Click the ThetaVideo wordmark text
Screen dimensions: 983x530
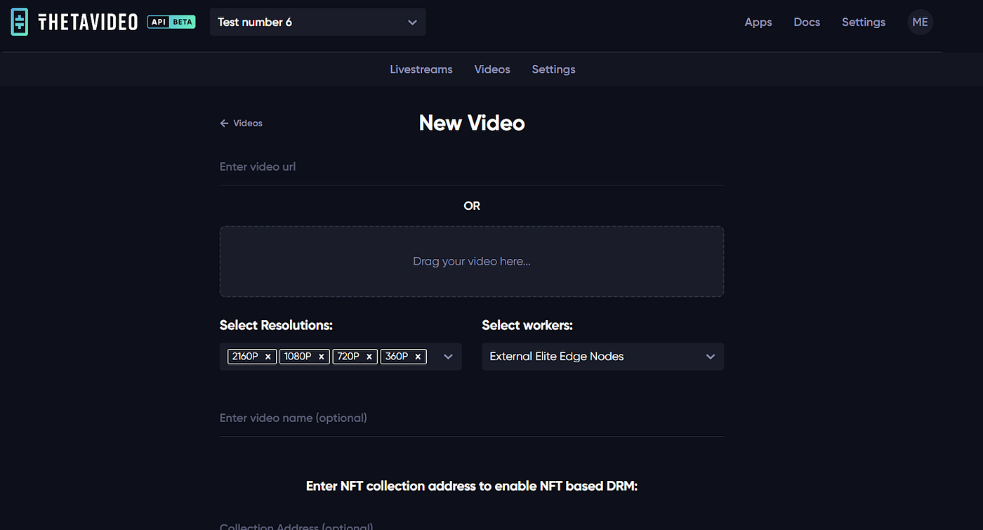click(x=88, y=22)
